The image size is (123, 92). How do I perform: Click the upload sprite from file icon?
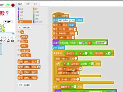8,41
